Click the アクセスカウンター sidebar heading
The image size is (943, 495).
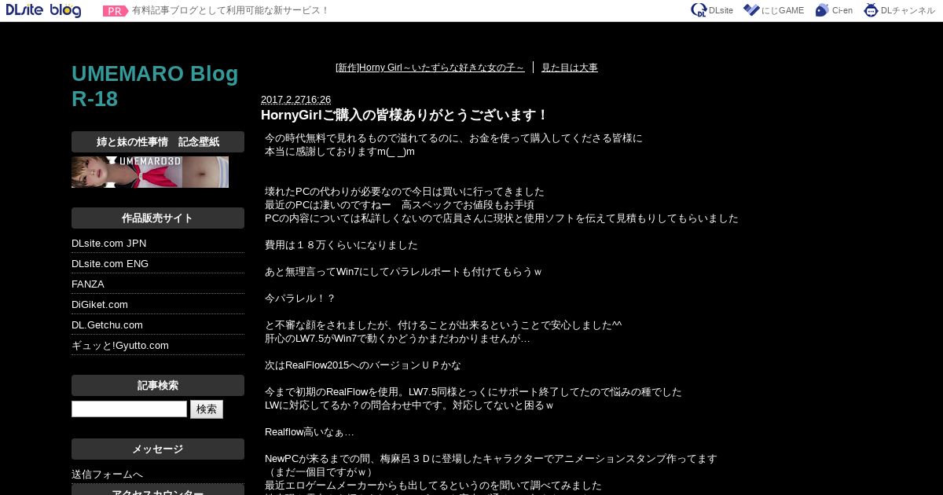(158, 491)
